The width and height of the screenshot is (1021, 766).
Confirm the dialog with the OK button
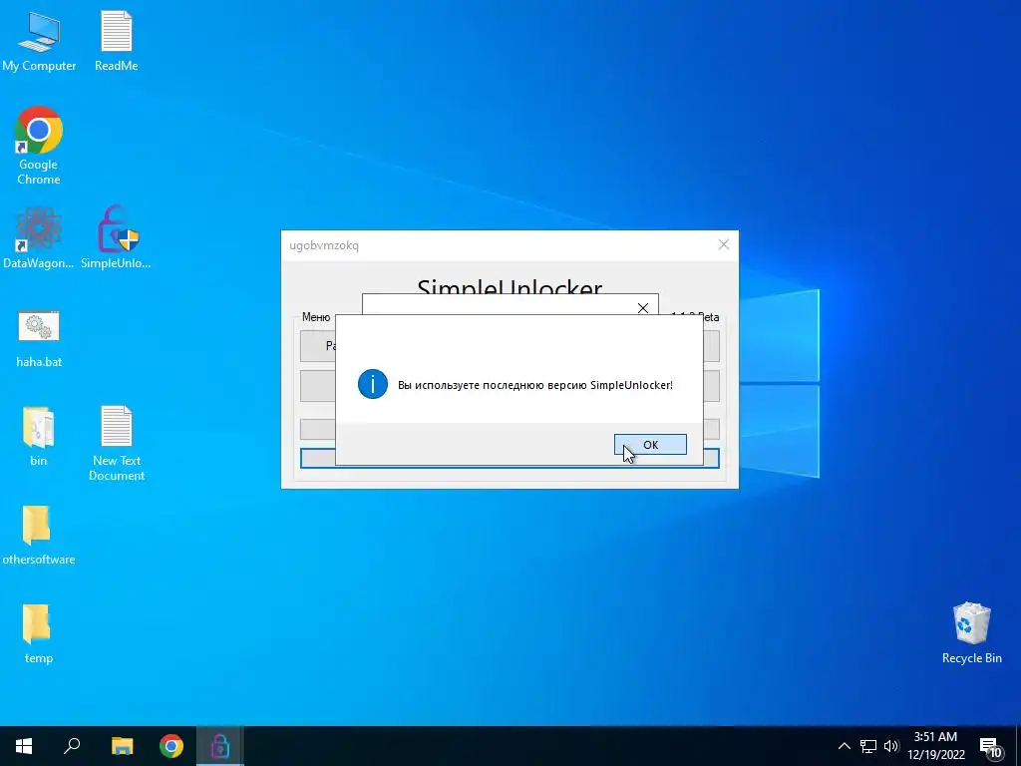pos(650,444)
